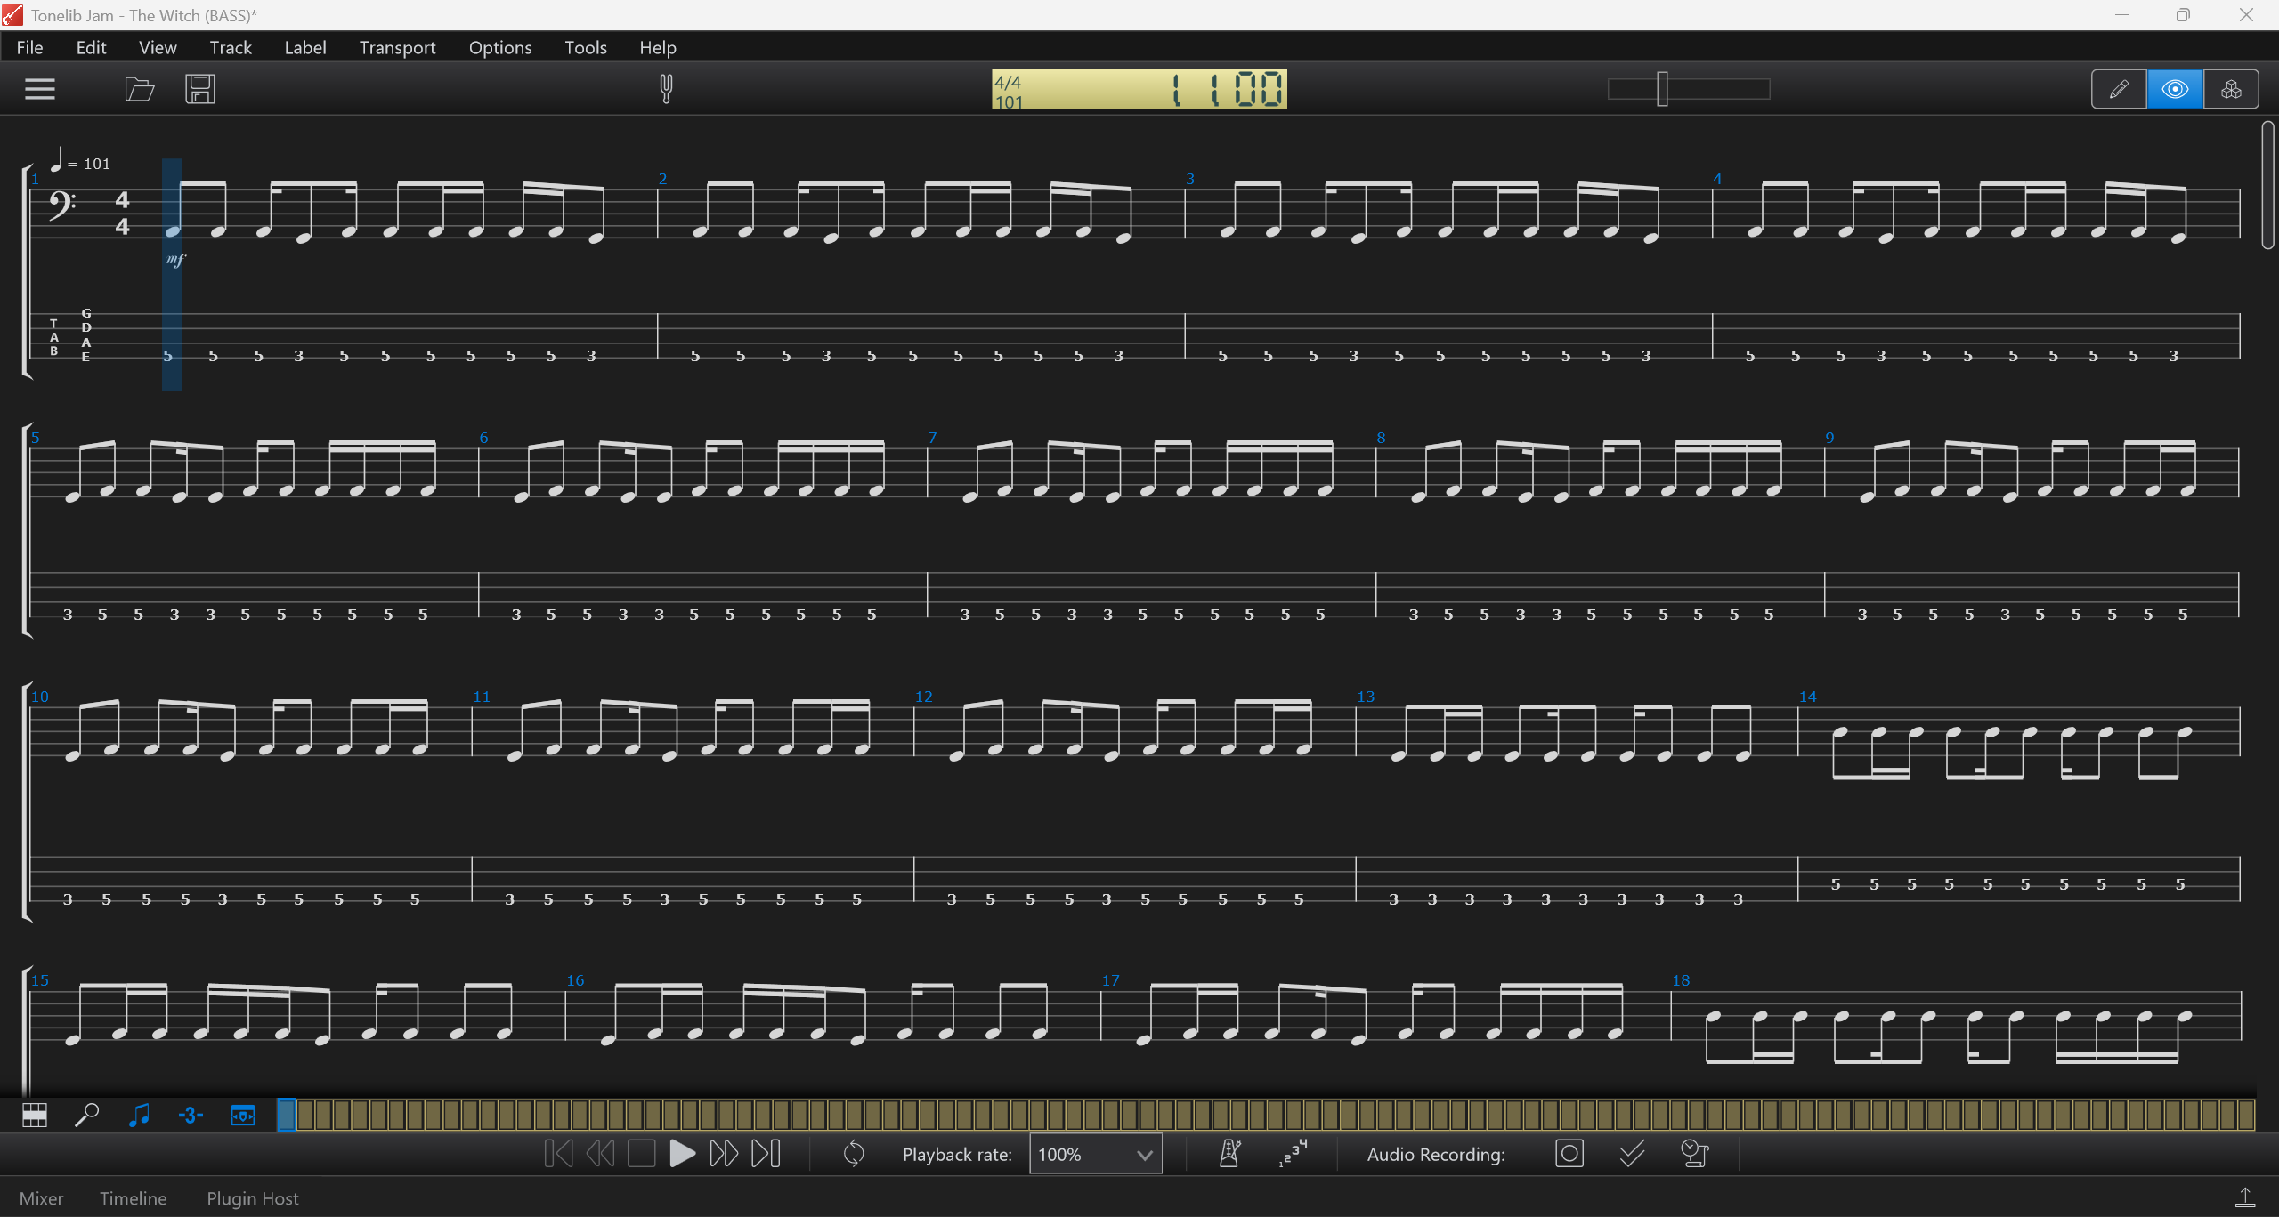Open the Edit menu
The width and height of the screenshot is (2279, 1217).
(x=91, y=47)
